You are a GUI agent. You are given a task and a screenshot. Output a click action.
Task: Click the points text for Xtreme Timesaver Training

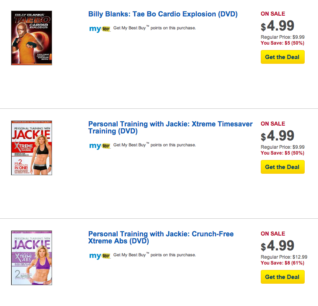click(154, 145)
